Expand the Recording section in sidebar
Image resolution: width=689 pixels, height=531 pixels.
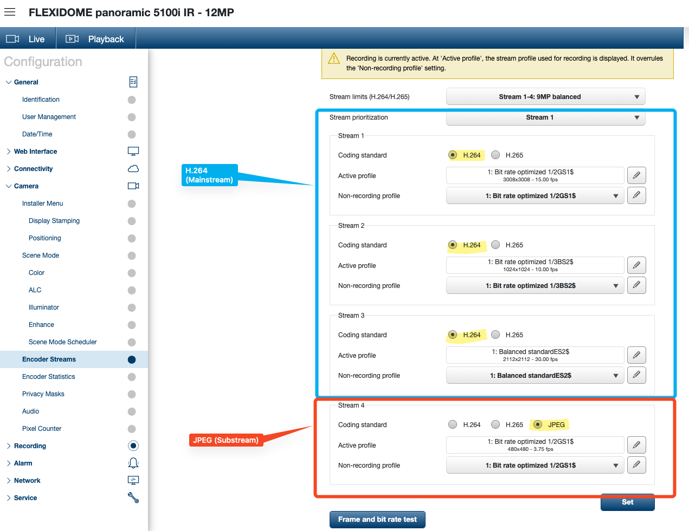click(30, 446)
